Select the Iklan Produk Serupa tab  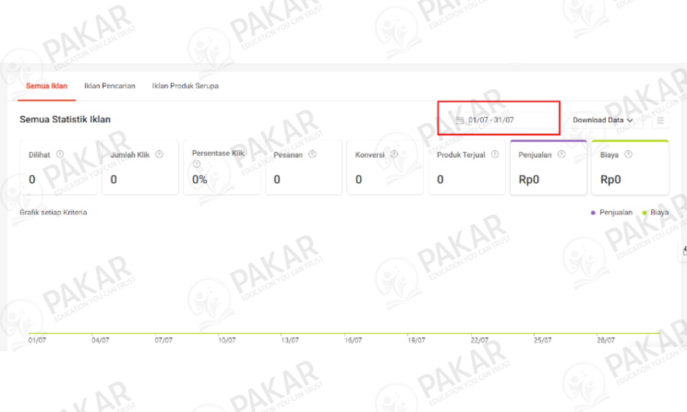185,86
